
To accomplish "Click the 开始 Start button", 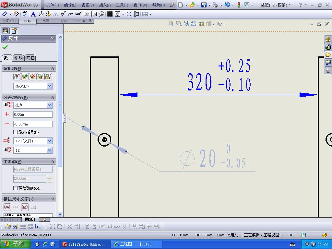I will tap(16, 244).
